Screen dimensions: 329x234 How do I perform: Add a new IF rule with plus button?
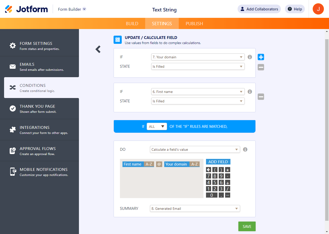tap(261, 57)
